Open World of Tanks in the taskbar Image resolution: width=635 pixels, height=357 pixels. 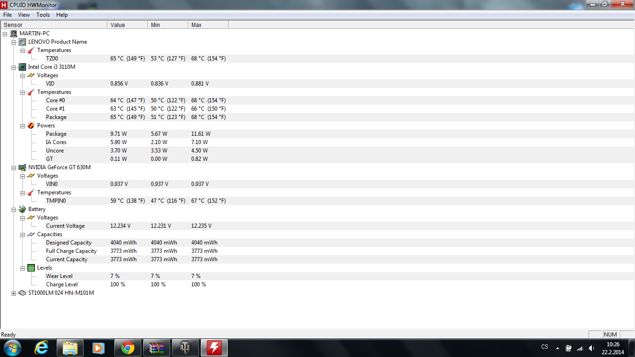[185, 347]
